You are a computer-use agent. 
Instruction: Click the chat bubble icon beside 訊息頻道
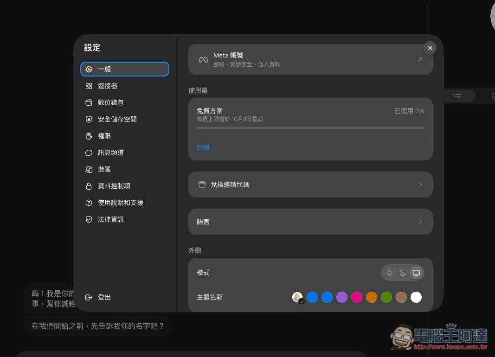click(x=89, y=153)
